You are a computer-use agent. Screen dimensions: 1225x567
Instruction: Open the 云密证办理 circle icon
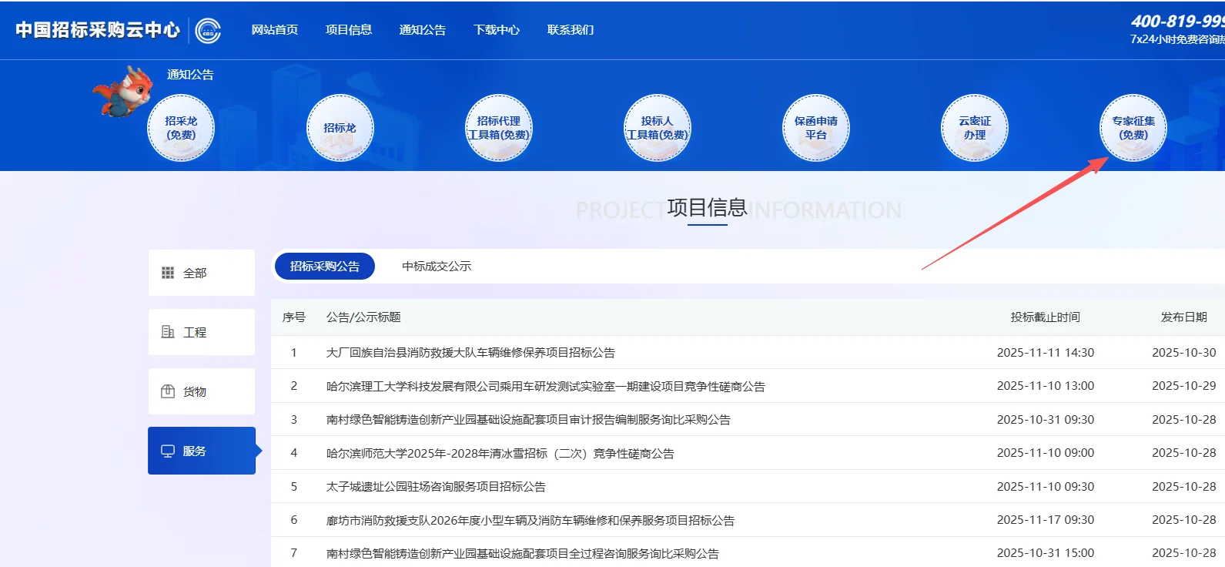pyautogui.click(x=975, y=128)
